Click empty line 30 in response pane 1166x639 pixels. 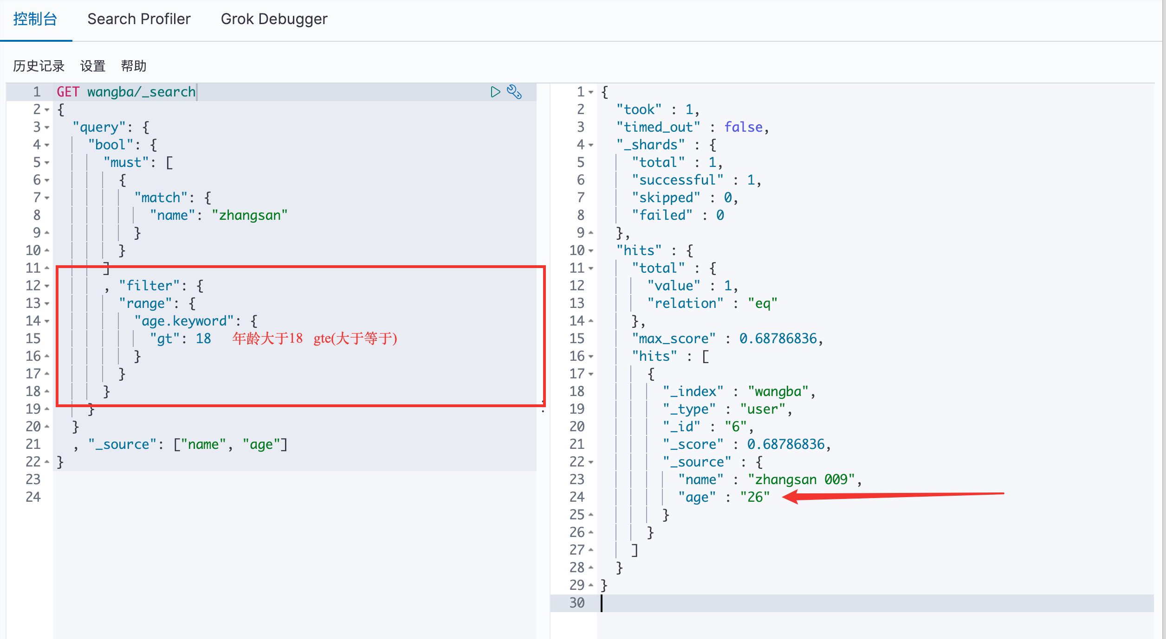click(836, 603)
